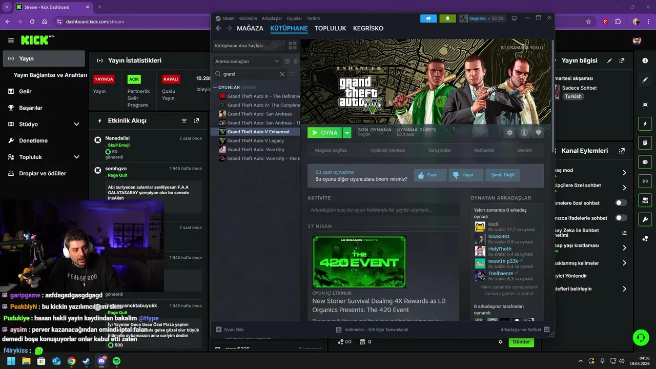This screenshot has width=656, height=369.
Task: Open wrench tools icon in Kick sidebar
Action: [645, 219]
